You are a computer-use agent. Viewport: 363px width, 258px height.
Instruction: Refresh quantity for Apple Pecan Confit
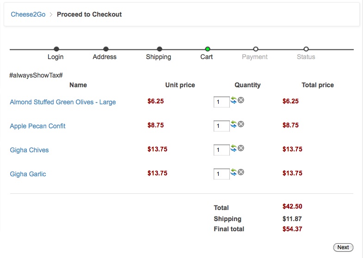click(x=234, y=124)
